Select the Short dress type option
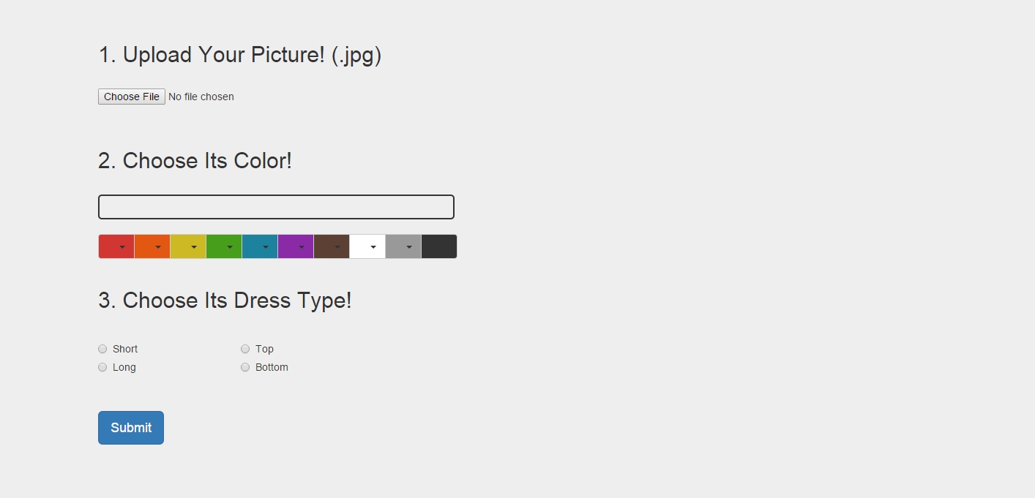The image size is (1035, 498). [x=102, y=349]
